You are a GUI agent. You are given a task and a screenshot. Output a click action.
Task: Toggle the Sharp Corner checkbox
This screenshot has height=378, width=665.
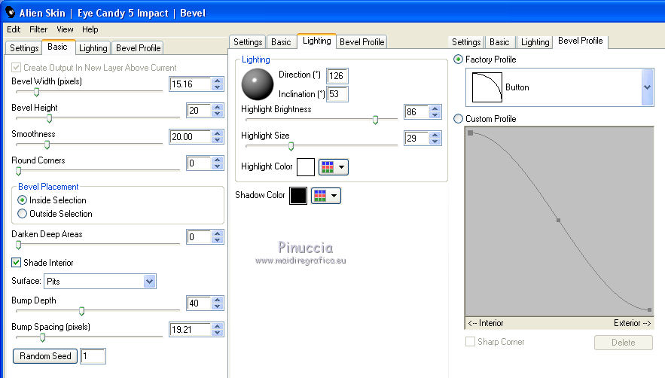tap(471, 342)
